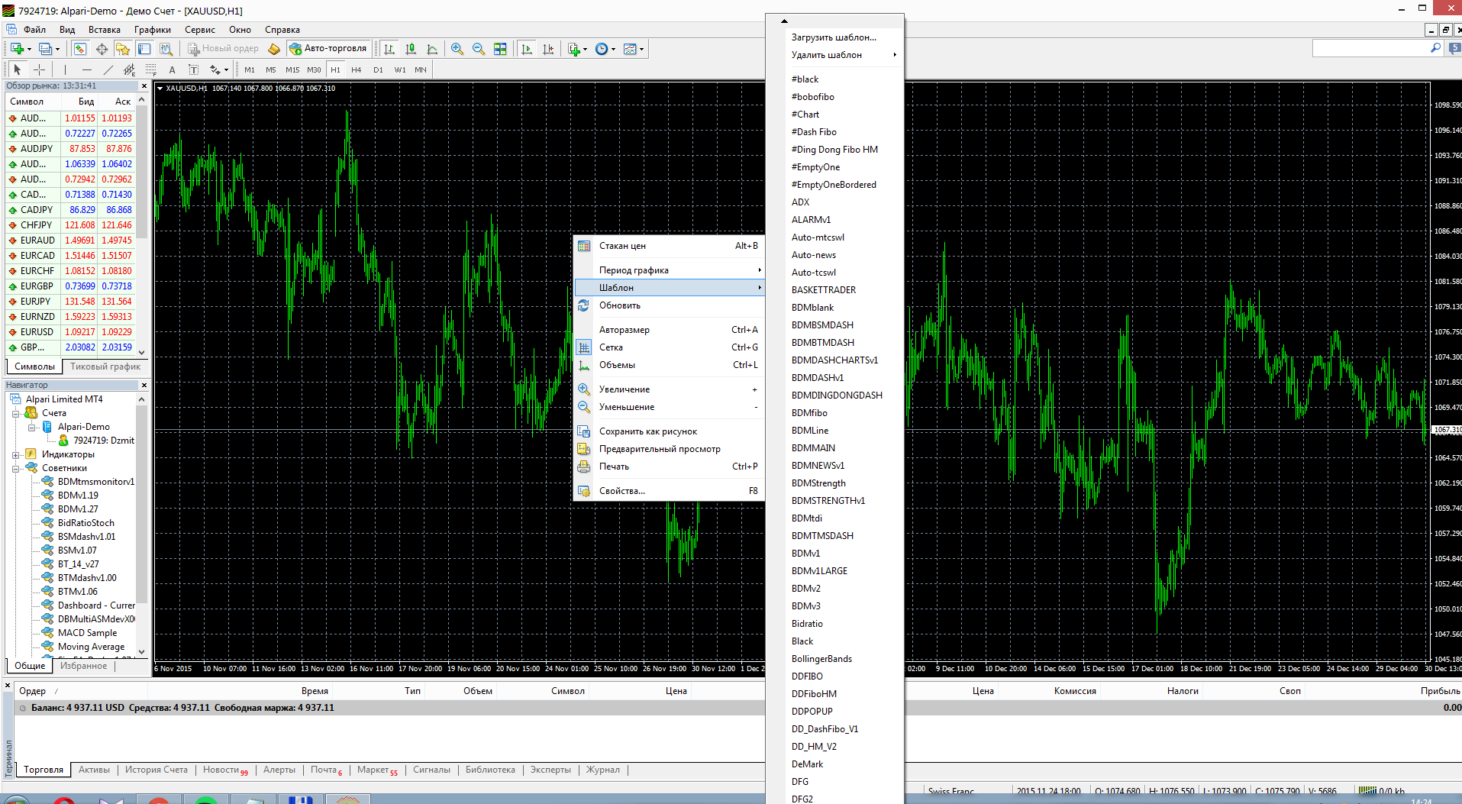Click the Market Watch scrollbar down arrow
This screenshot has height=804, width=1462.
(142, 352)
